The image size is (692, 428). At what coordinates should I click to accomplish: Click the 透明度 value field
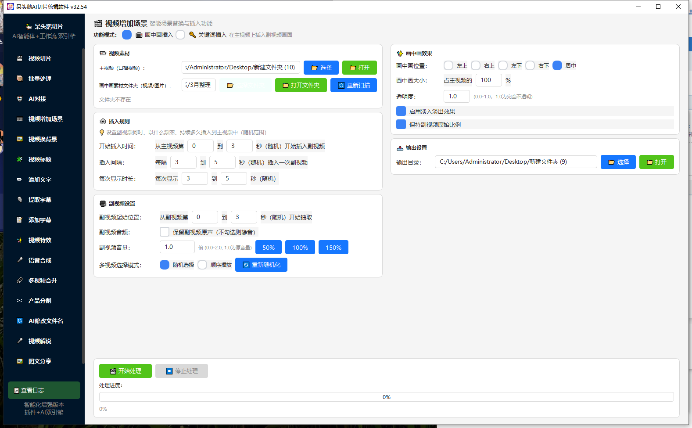(457, 96)
